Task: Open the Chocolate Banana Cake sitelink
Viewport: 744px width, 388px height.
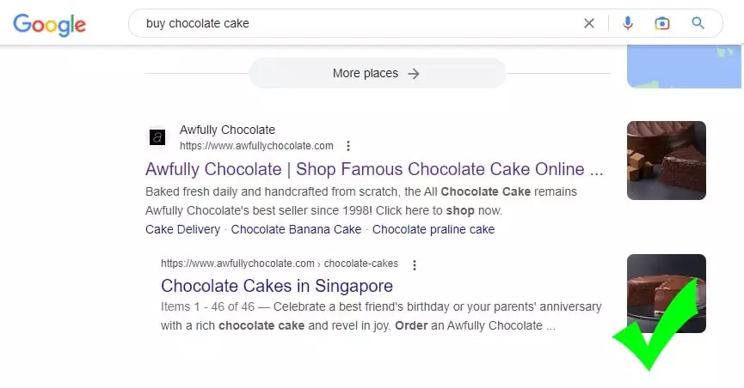Action: 296,229
